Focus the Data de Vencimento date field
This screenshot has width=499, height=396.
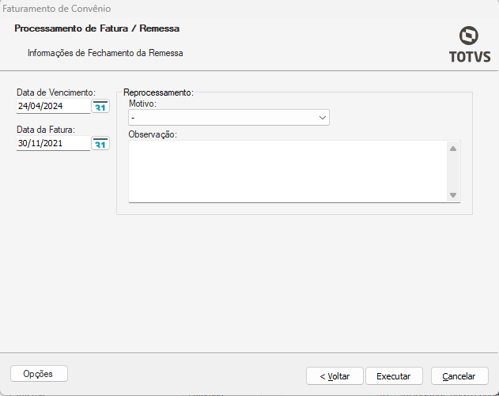click(x=52, y=107)
